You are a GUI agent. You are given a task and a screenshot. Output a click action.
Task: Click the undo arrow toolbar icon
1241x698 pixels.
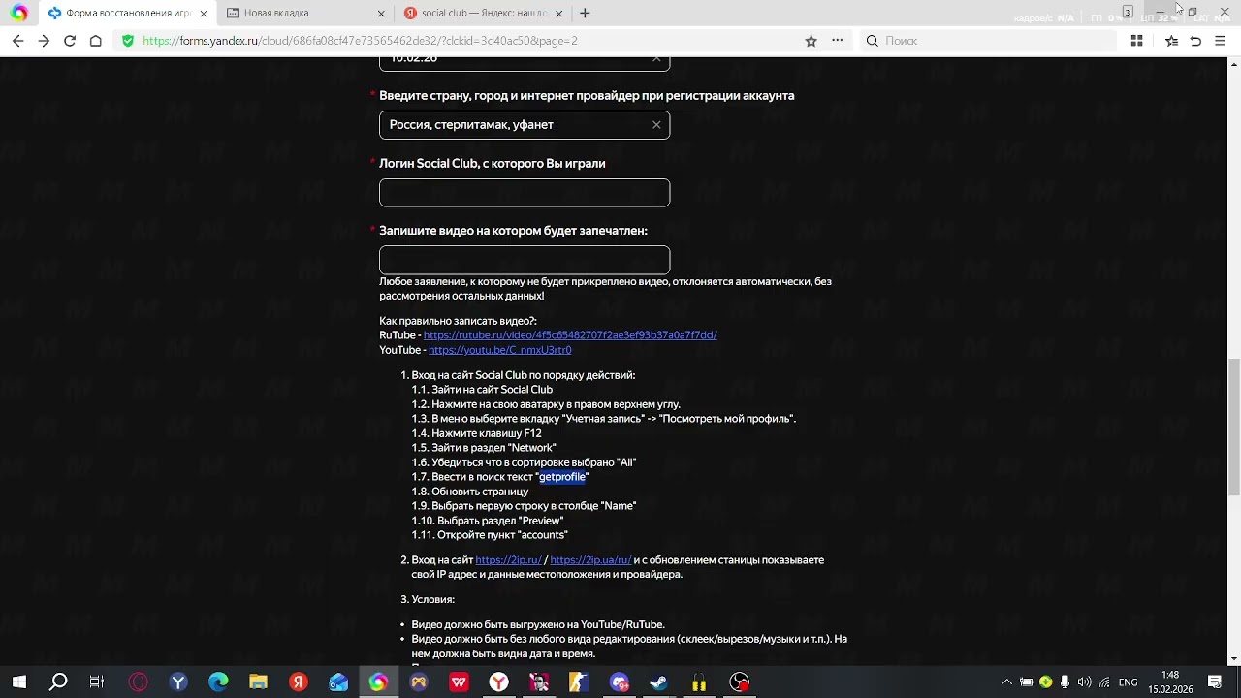pos(1195,41)
